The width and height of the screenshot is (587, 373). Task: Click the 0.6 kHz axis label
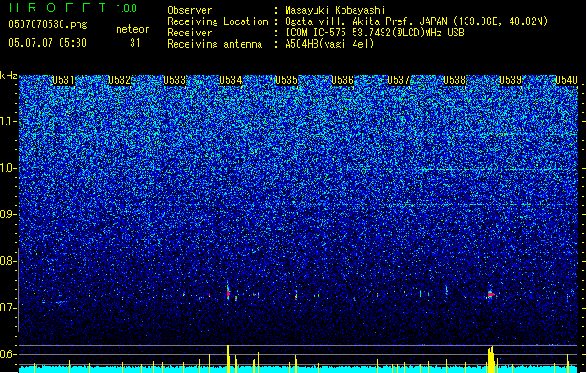click(x=8, y=354)
